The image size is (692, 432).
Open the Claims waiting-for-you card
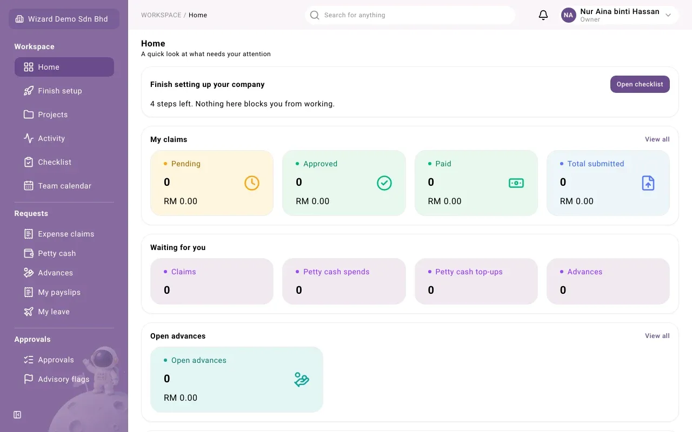click(x=212, y=281)
